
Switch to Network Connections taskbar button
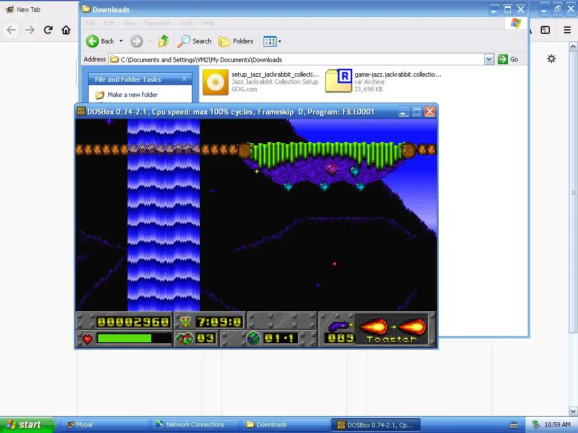tap(195, 425)
